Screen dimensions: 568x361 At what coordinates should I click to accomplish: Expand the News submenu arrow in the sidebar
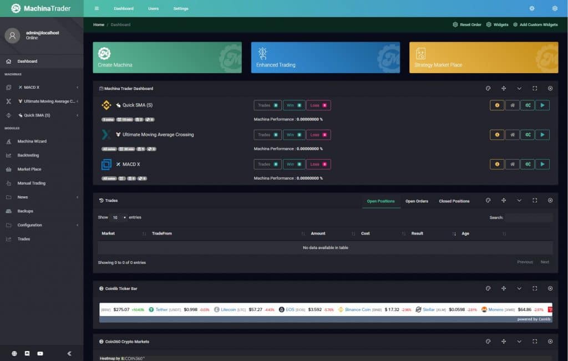pos(77,197)
